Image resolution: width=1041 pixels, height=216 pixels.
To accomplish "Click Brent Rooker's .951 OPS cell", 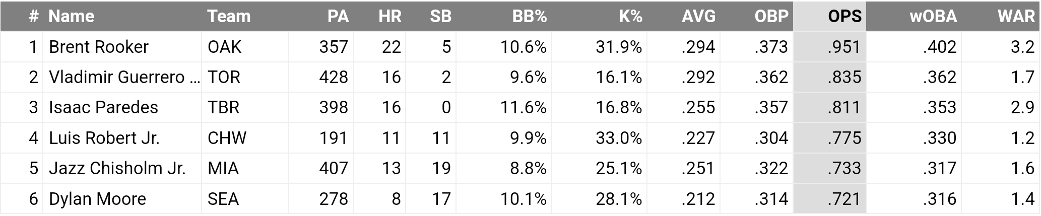I will coord(843,47).
